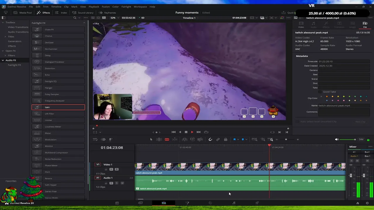Image resolution: width=374 pixels, height=210 pixels.
Task: Open the Fusion page icon
Action: tap(187, 203)
